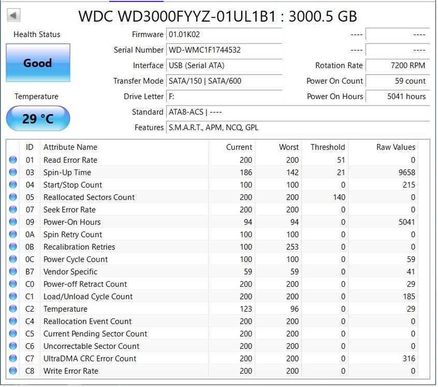Select the Power-On Hours raw value 5041
The height and width of the screenshot is (387, 438).
click(407, 222)
